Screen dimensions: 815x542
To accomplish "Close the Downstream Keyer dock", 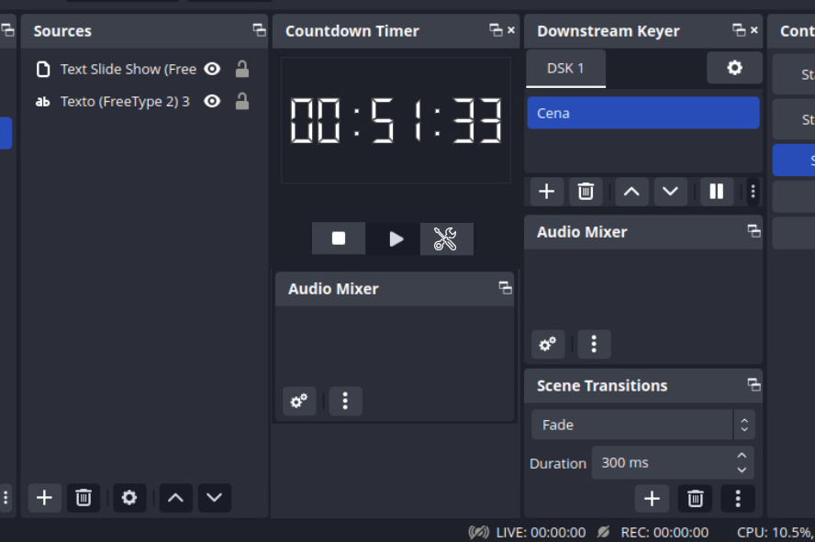I will (x=754, y=30).
